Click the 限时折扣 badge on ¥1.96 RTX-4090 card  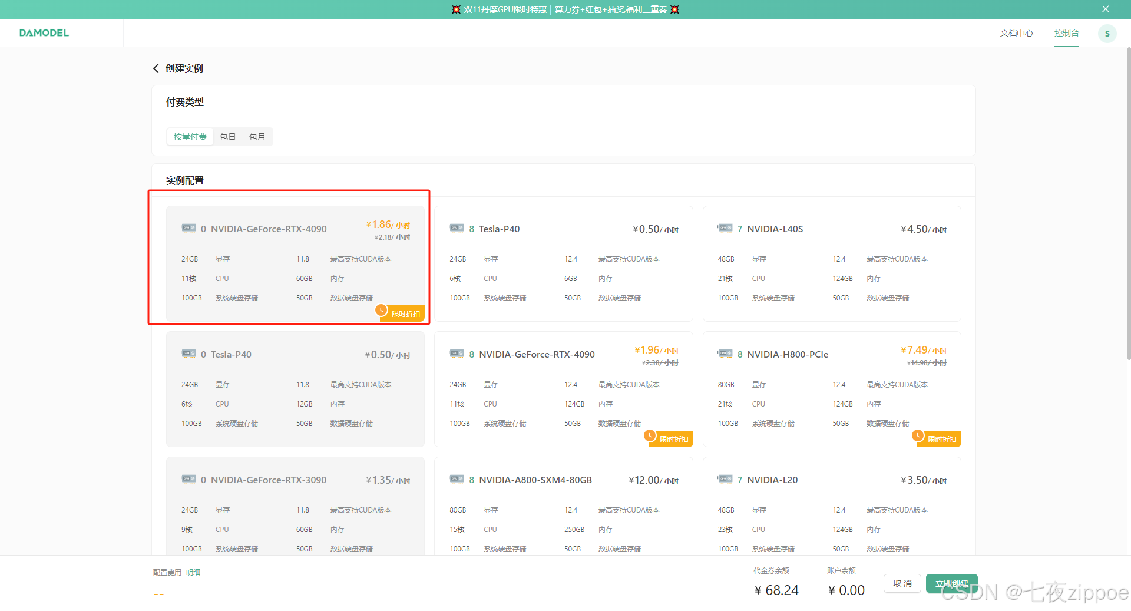pos(668,438)
